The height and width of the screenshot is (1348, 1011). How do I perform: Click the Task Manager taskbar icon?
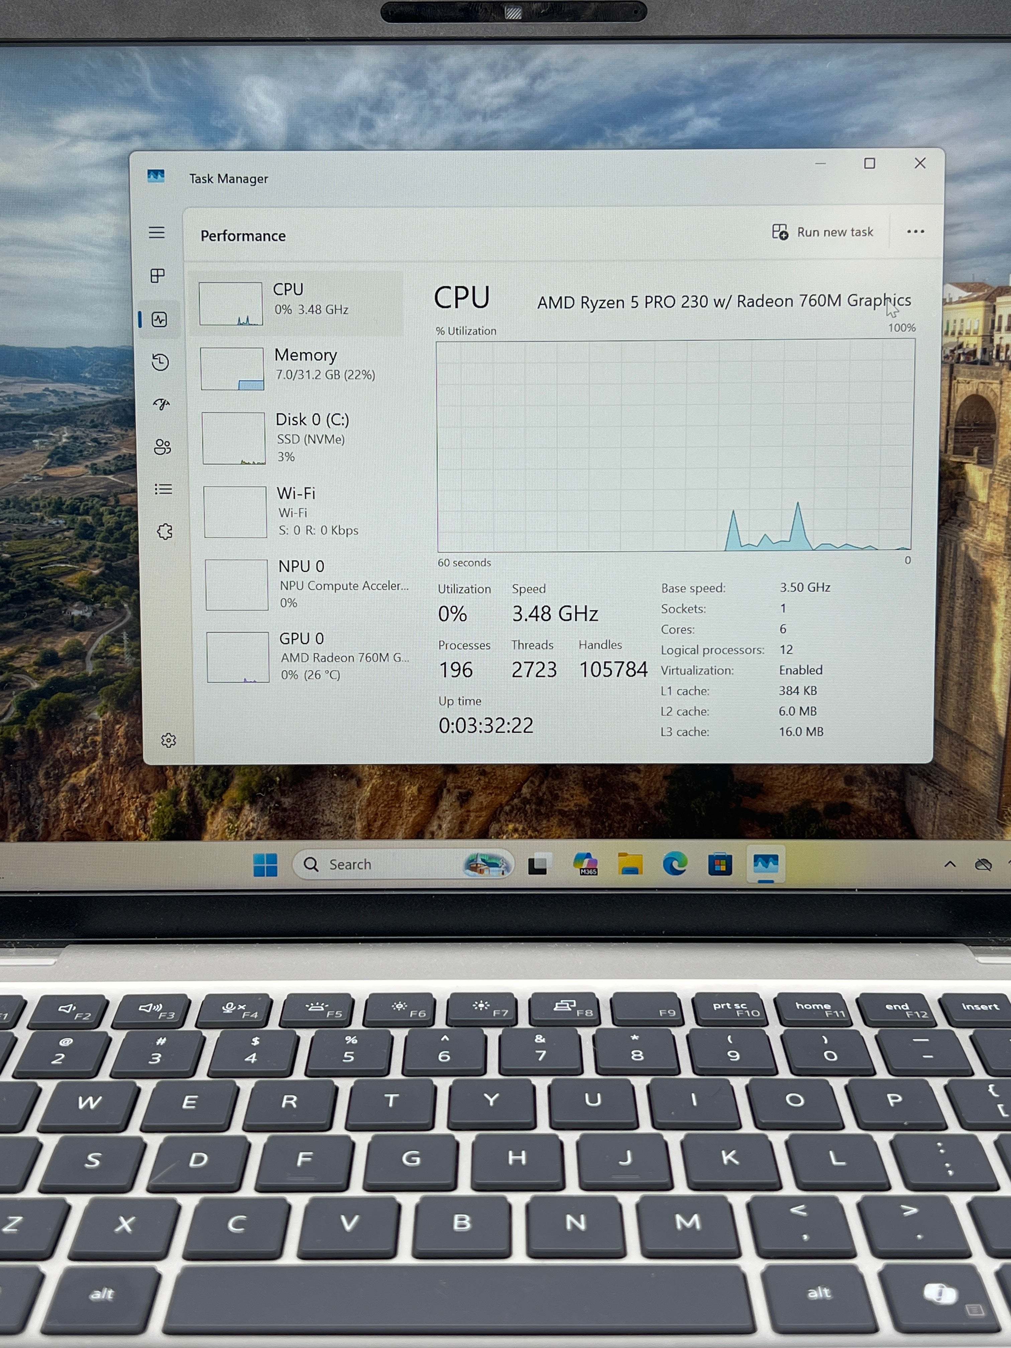[765, 864]
